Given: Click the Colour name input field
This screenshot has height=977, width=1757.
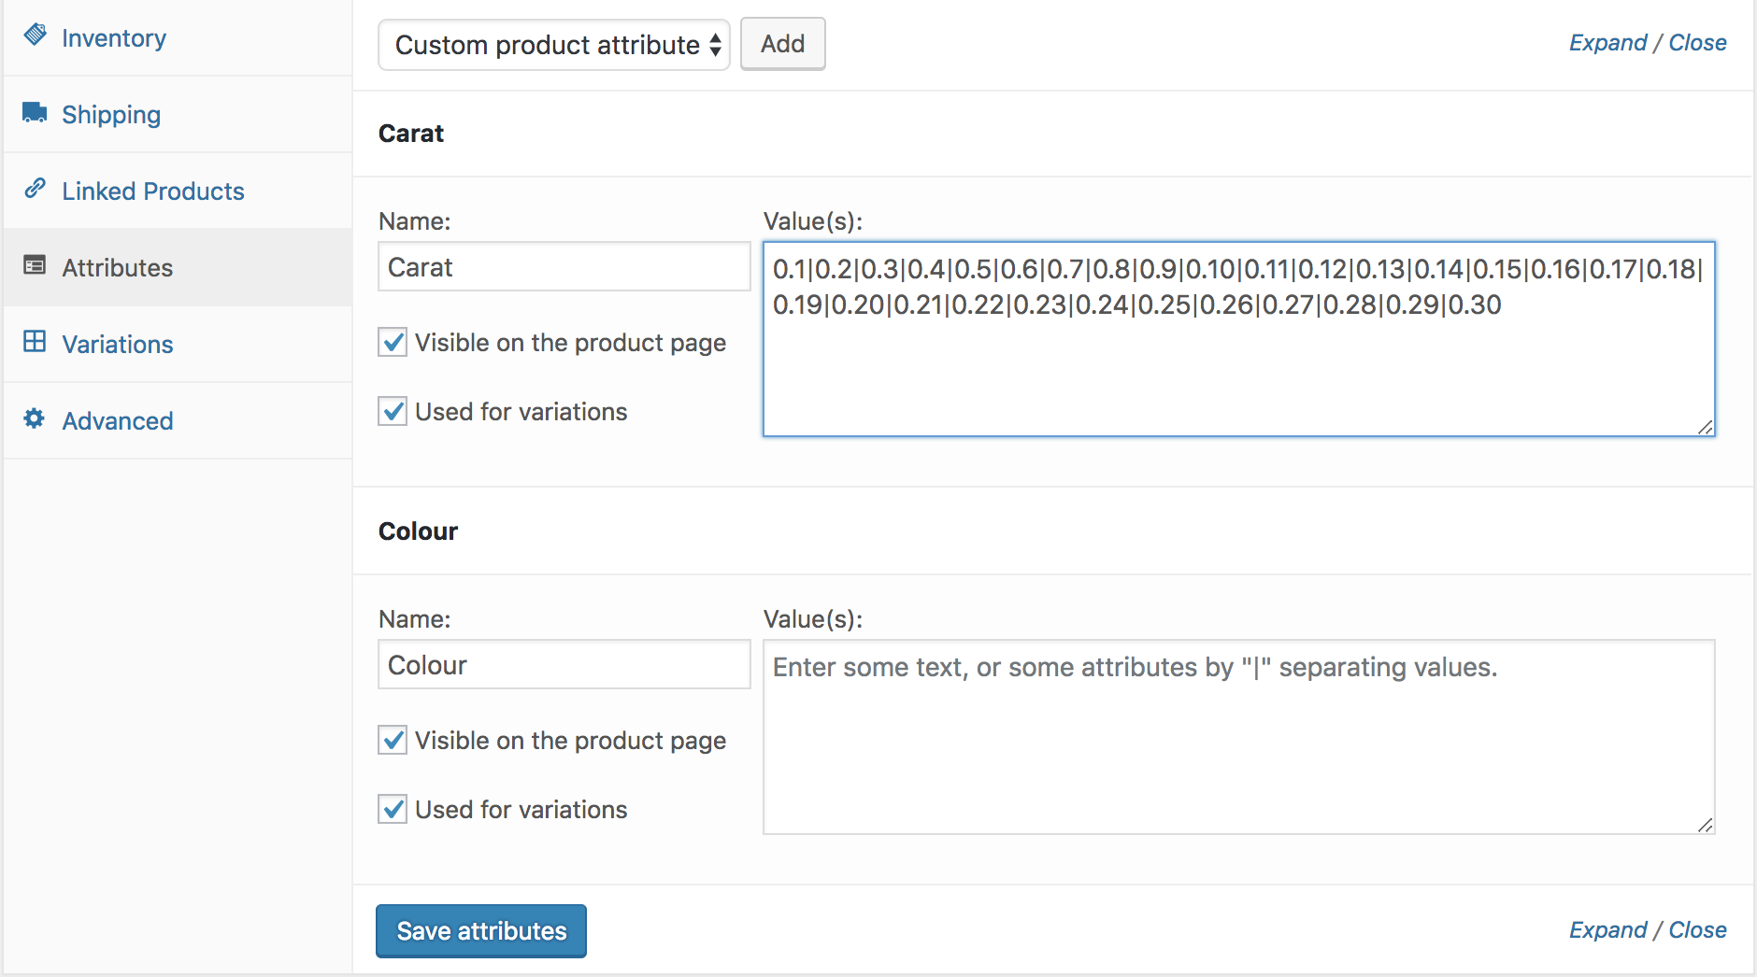Looking at the screenshot, I should click(564, 665).
